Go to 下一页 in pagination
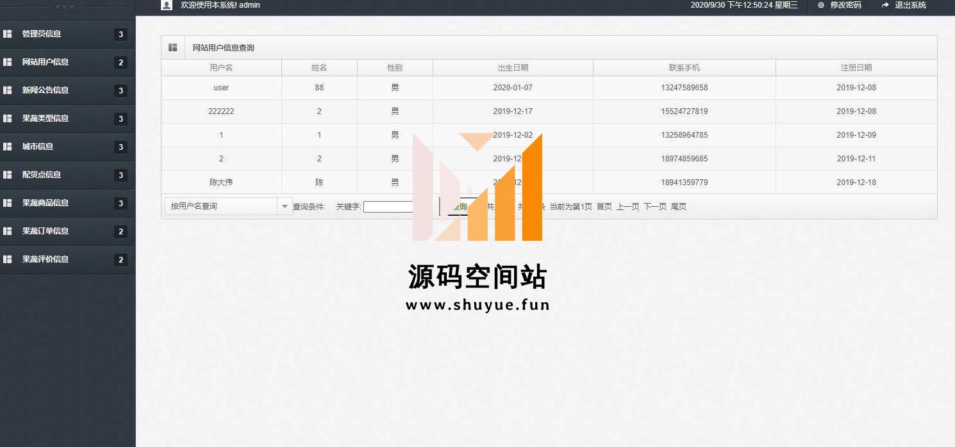Image resolution: width=955 pixels, height=447 pixels. click(x=655, y=207)
